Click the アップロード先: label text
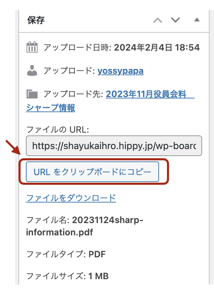214x292 pixels. point(73,94)
